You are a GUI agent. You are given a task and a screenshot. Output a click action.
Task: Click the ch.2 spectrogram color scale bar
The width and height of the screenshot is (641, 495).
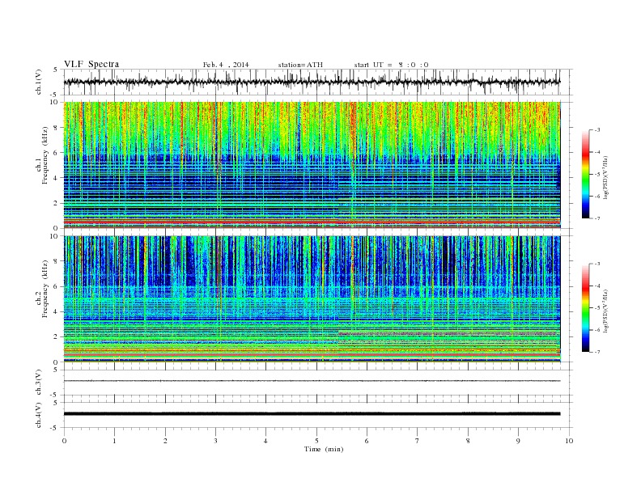point(586,307)
